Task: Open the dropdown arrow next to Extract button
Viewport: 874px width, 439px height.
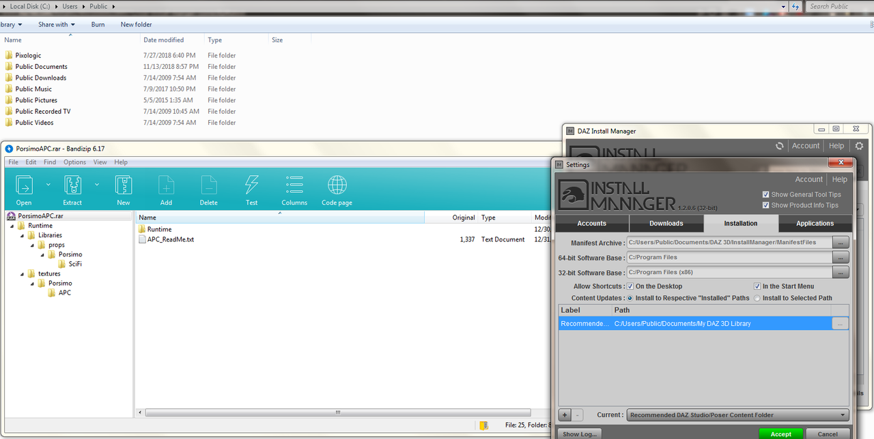Action: (x=96, y=184)
